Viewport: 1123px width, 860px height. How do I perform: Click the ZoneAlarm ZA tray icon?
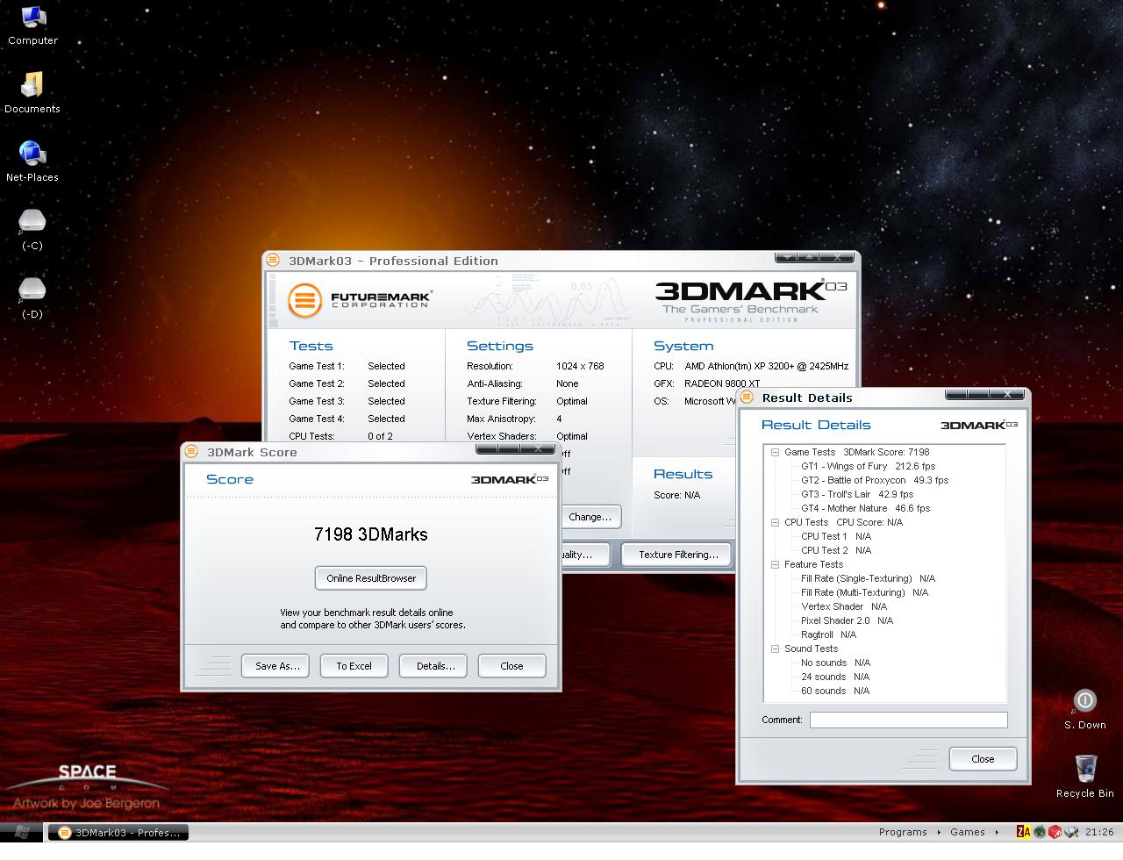1024,832
